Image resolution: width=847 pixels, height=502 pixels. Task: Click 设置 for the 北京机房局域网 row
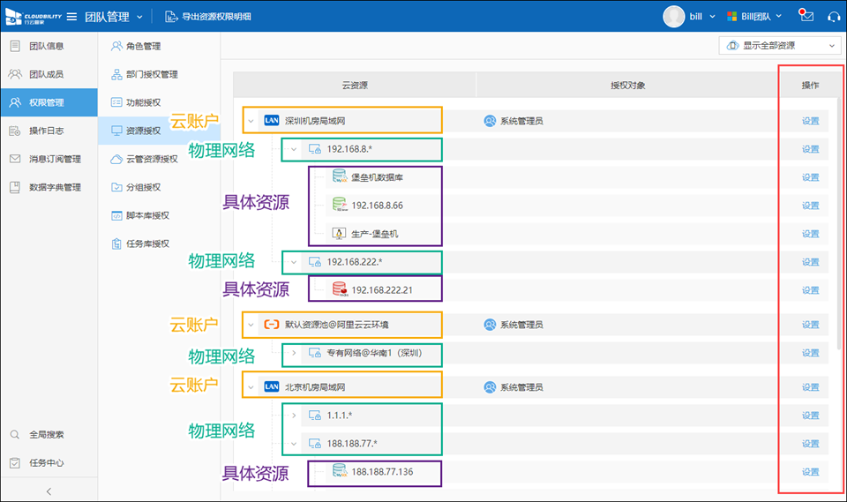point(810,387)
